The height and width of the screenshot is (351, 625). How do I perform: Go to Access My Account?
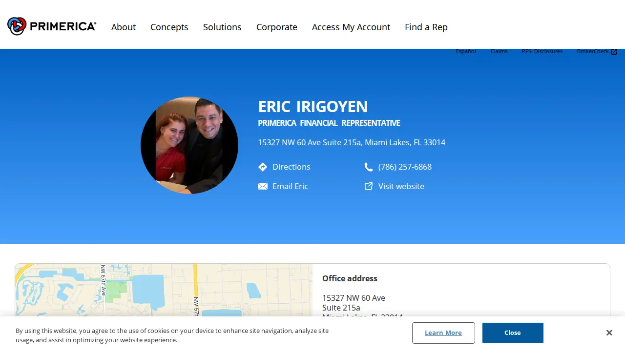pyautogui.click(x=351, y=27)
